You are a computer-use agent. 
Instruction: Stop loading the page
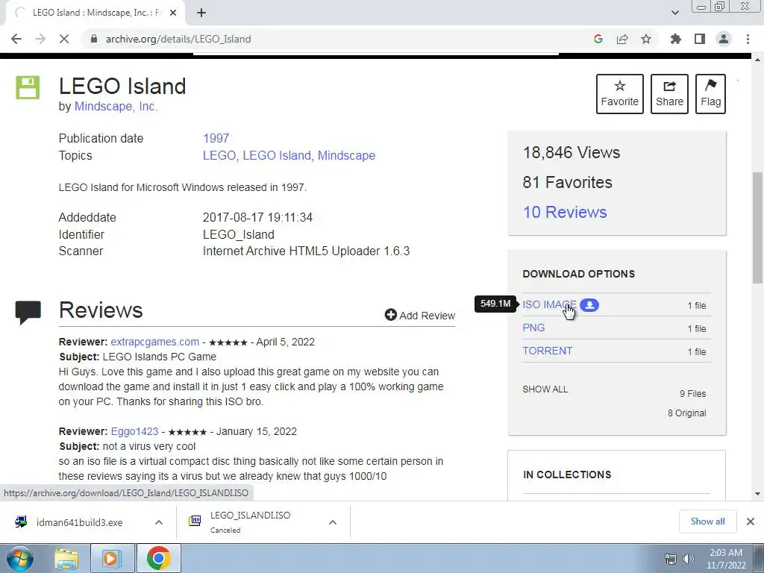click(x=64, y=39)
